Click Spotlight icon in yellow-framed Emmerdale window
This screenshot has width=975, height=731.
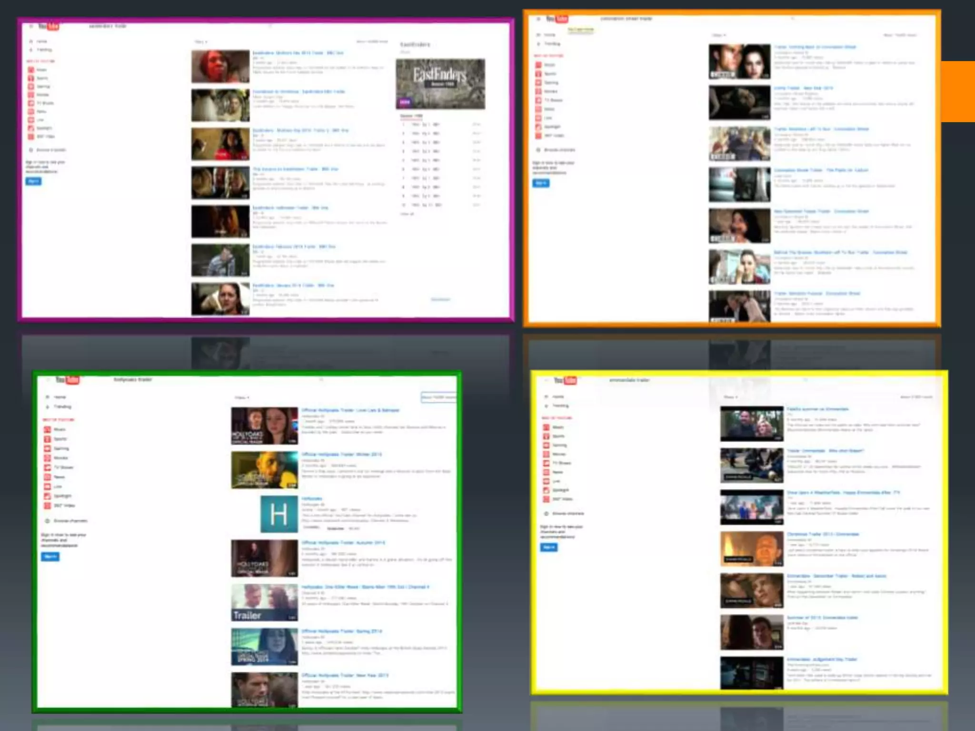(x=547, y=490)
